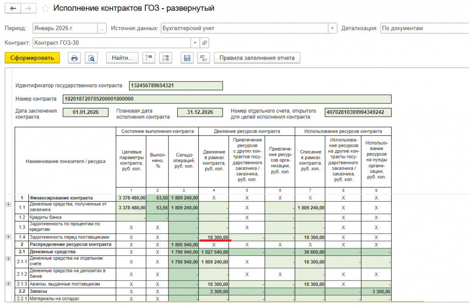Open print preview with magnifier page icon
The height and width of the screenshot is (307, 469).
pyautogui.click(x=91, y=58)
